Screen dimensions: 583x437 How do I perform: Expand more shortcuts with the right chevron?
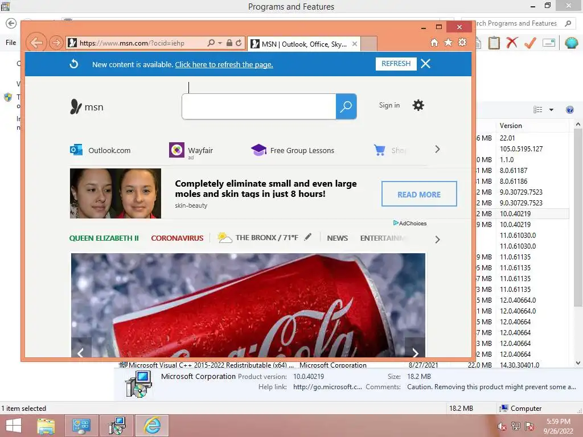point(437,150)
